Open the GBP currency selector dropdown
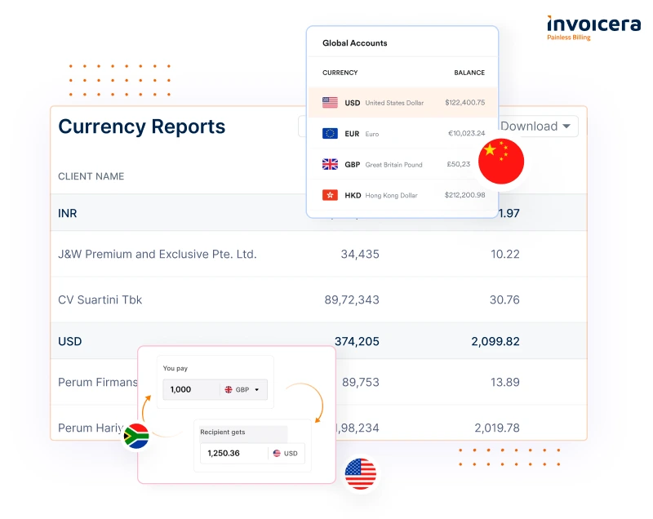The width and height of the screenshot is (653, 519). (x=242, y=389)
